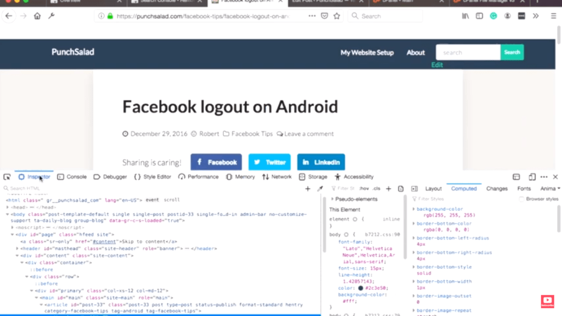Click the event badge on html node
The image size is (562, 316).
pos(153,200)
